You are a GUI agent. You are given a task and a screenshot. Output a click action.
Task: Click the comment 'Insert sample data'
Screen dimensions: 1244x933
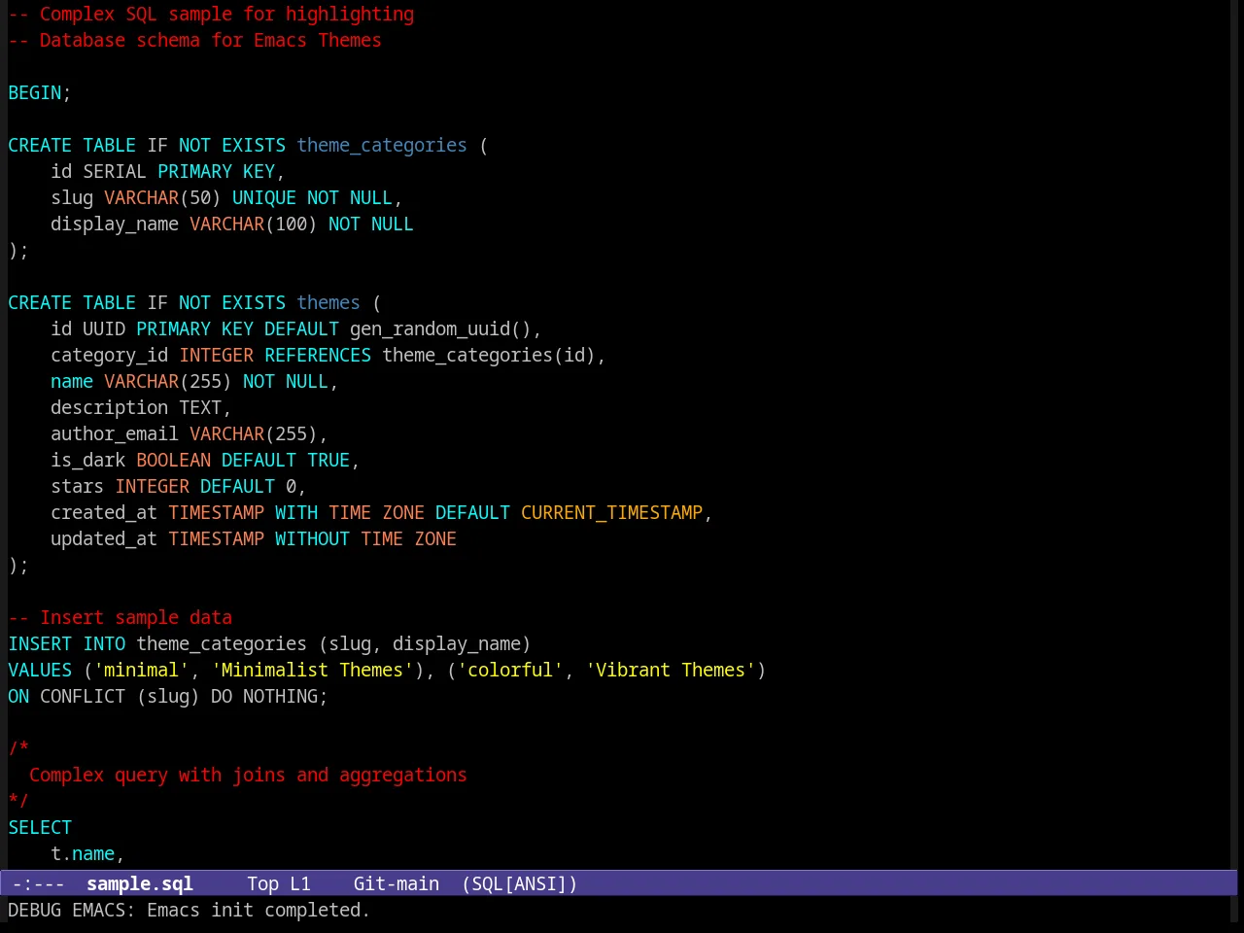[136, 617]
